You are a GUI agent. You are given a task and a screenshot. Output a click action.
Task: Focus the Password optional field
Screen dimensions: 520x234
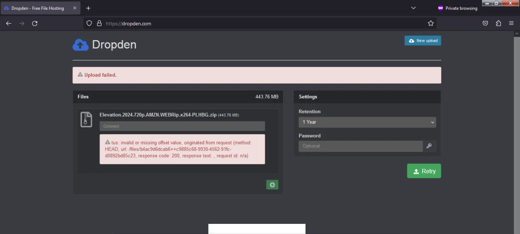[361, 146]
